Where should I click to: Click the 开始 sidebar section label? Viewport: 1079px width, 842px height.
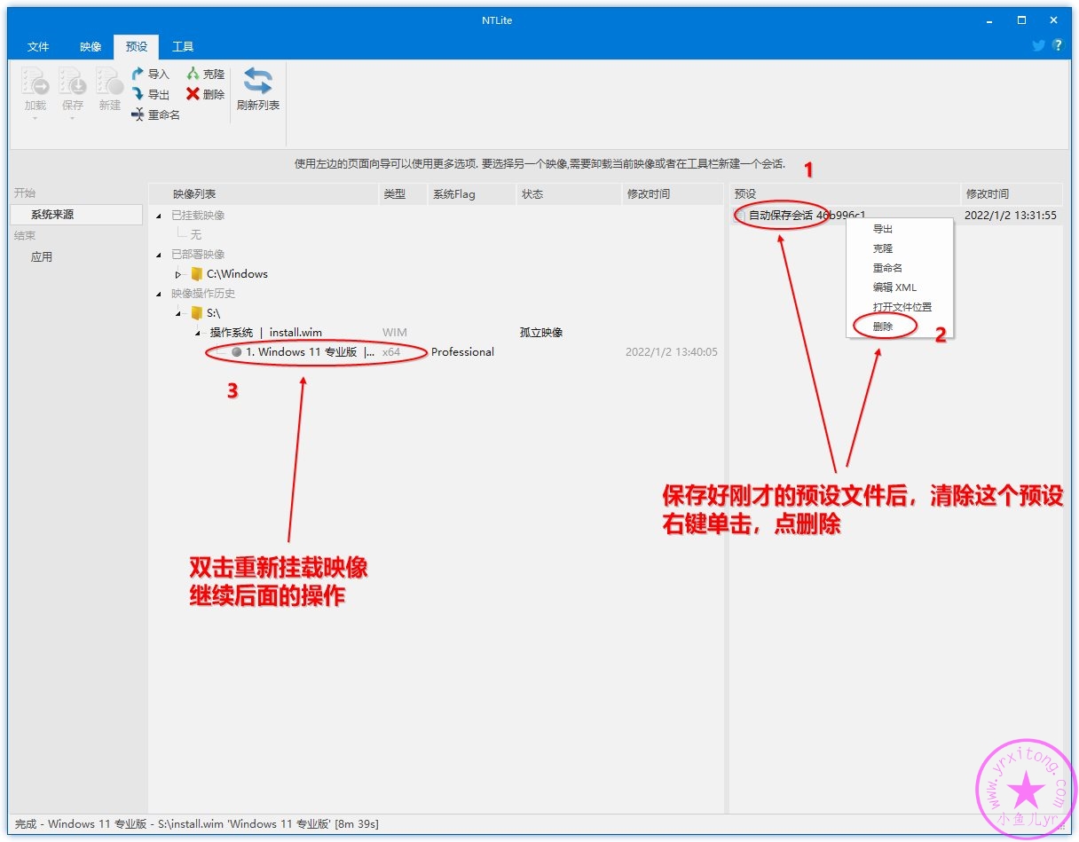coord(25,193)
